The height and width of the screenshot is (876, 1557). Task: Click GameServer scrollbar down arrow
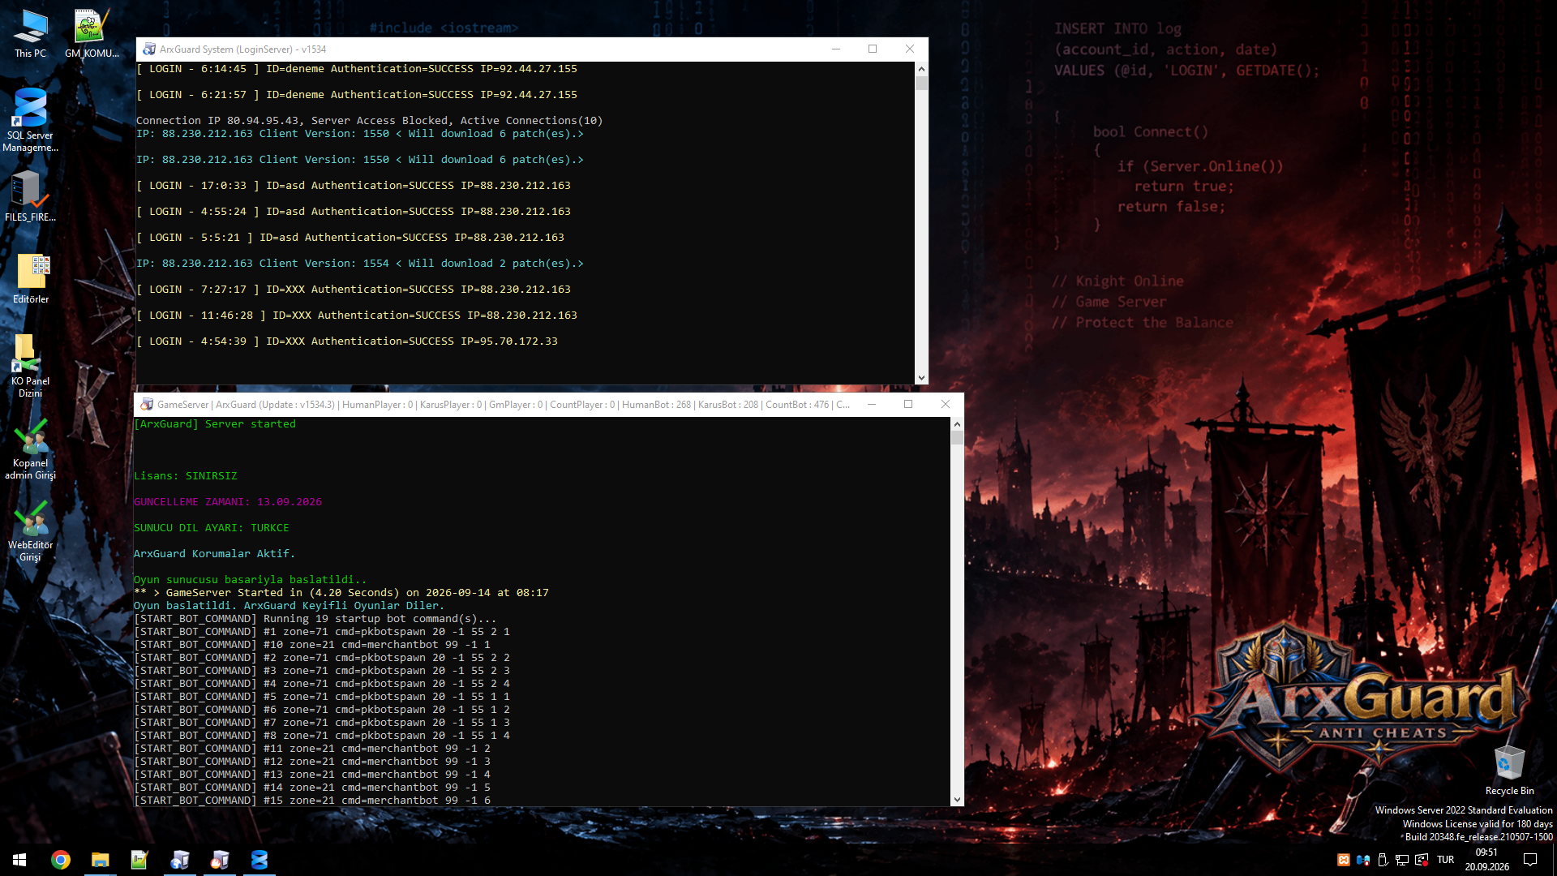click(957, 799)
